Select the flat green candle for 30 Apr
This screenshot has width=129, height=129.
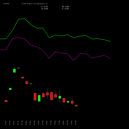19,68
